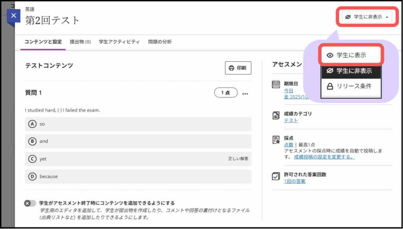Viewport: 403px width, 229px height.
Task: Toggle 学生がアセスメント終了時にコンテンツを追加 switch
Action: click(x=30, y=203)
